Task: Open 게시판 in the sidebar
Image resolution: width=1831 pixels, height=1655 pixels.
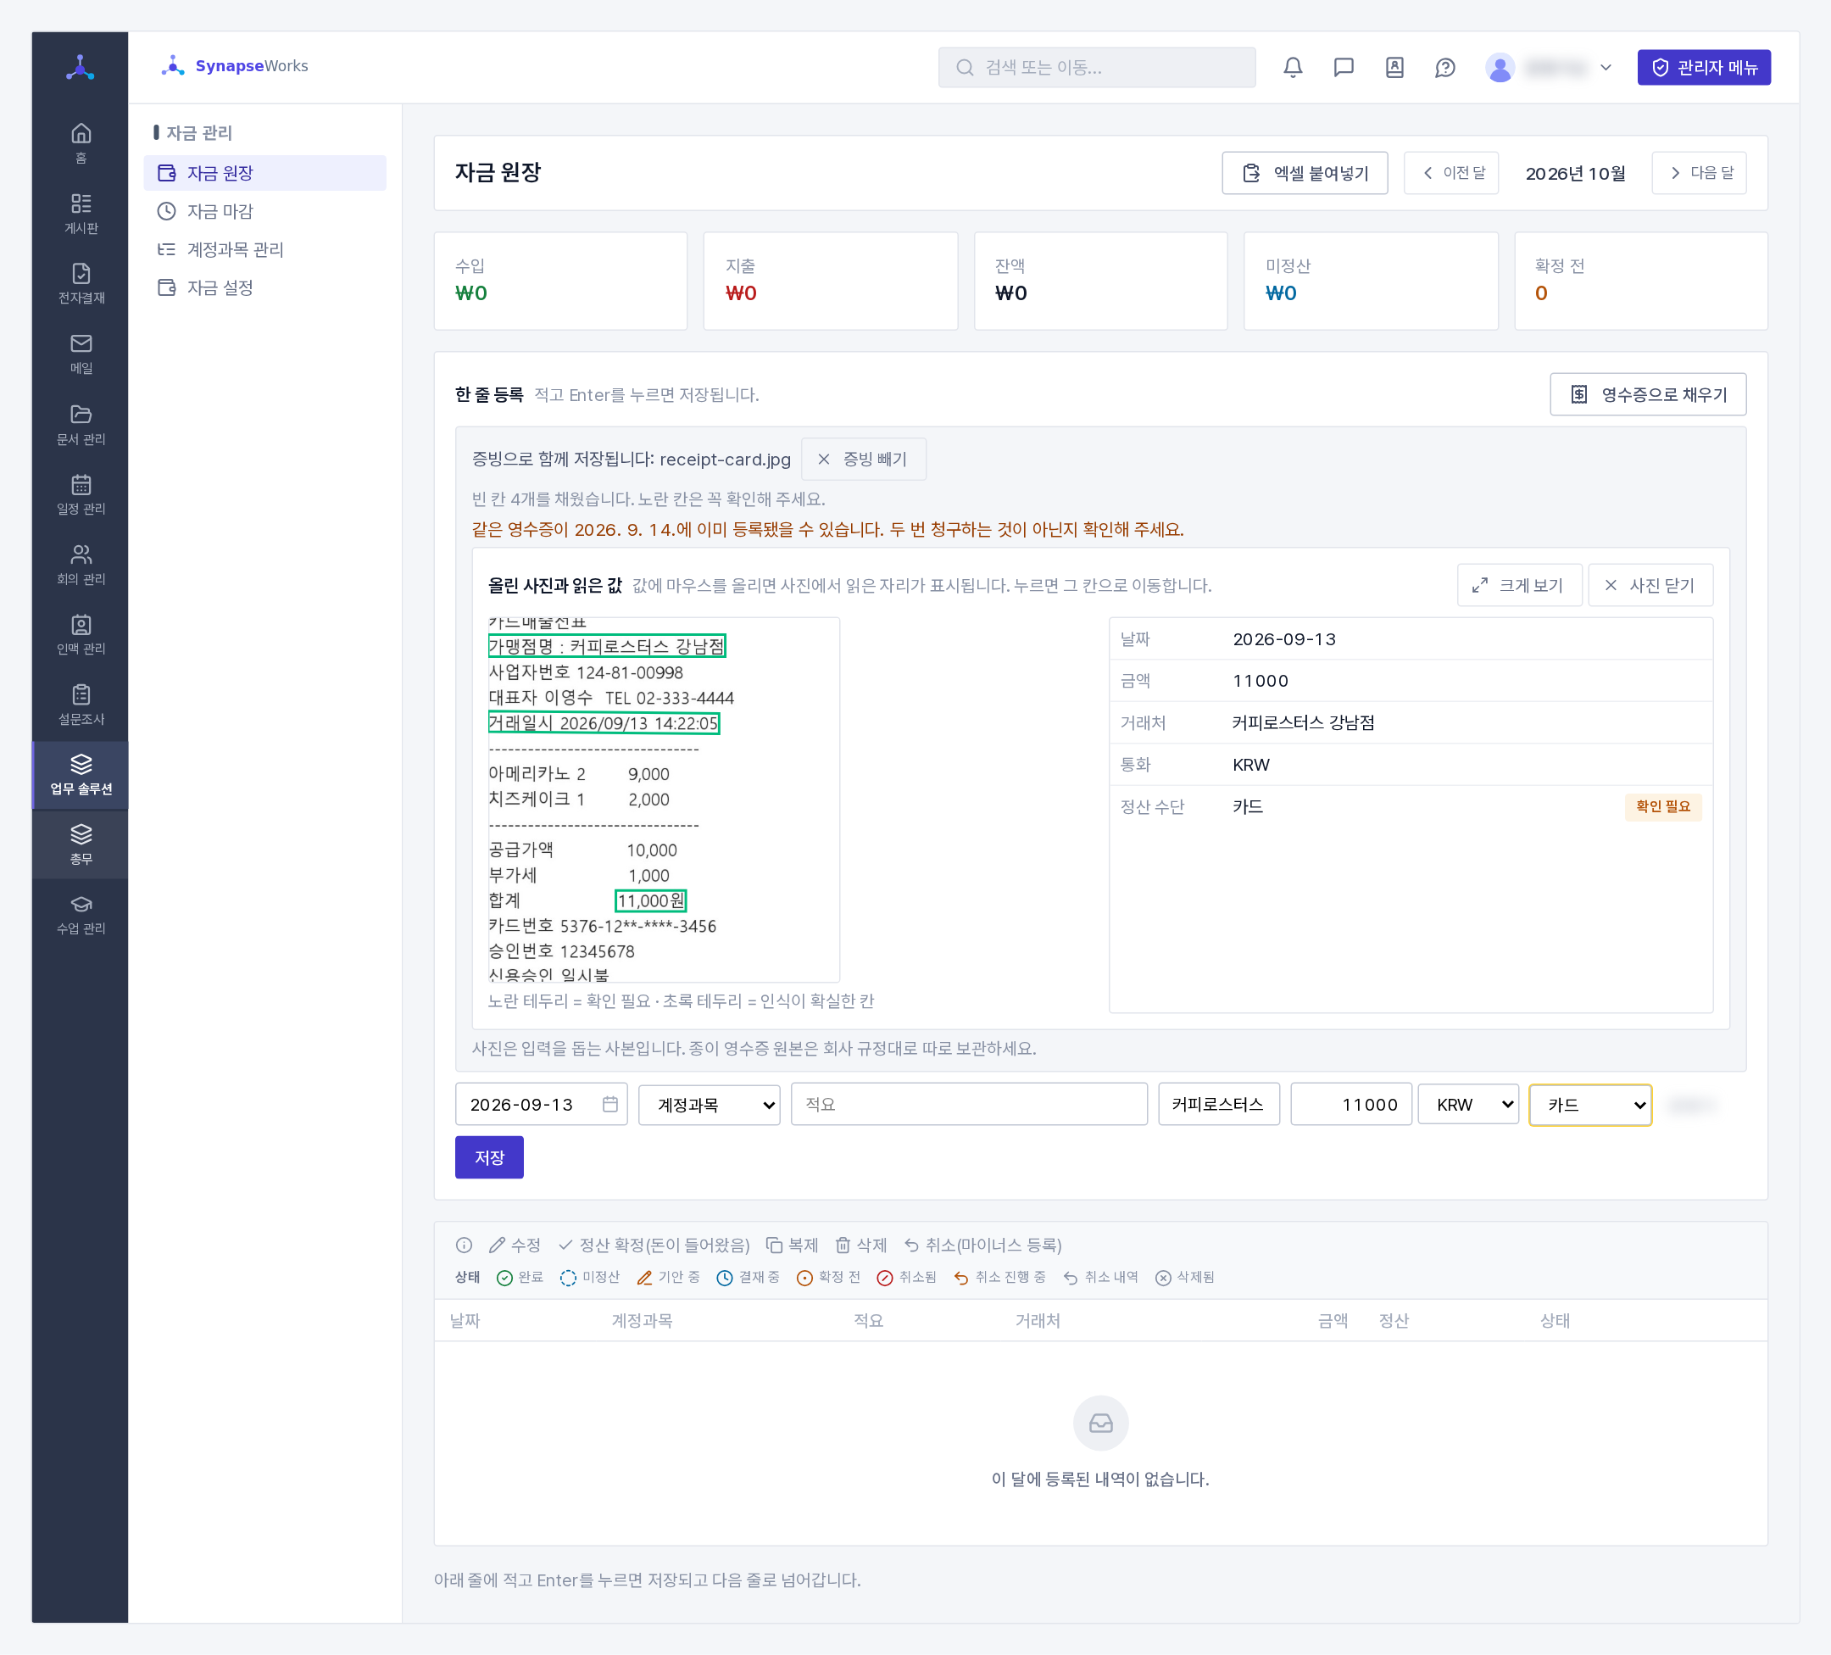Action: [81, 214]
